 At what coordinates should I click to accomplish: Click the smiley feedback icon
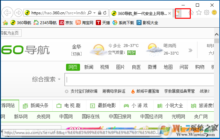tap(214, 12)
